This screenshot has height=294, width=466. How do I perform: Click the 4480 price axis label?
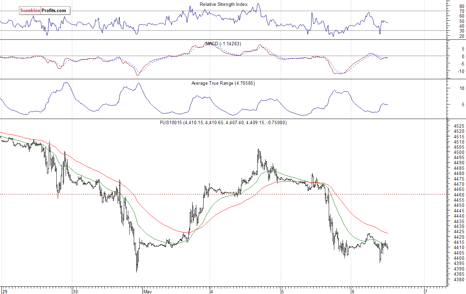pyautogui.click(x=459, y=174)
